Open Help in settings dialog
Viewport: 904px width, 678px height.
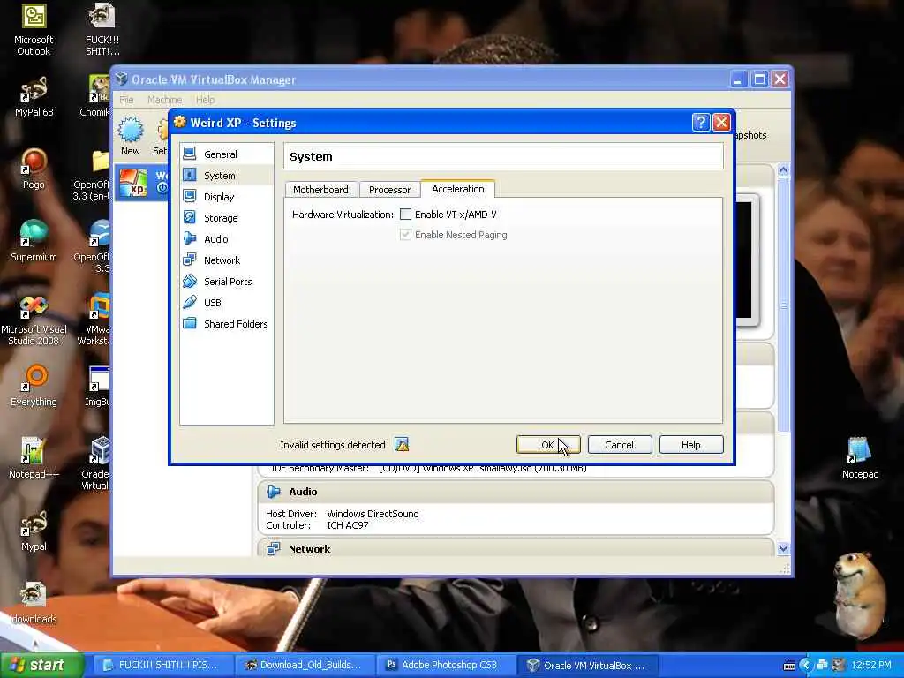[x=690, y=445]
